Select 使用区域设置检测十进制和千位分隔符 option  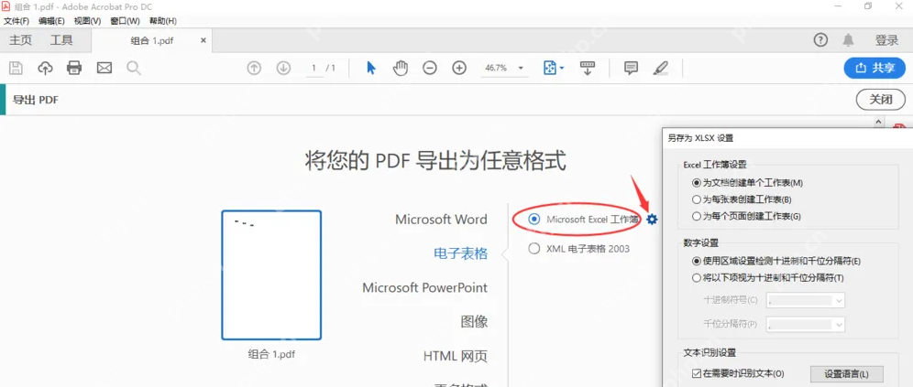tap(697, 261)
